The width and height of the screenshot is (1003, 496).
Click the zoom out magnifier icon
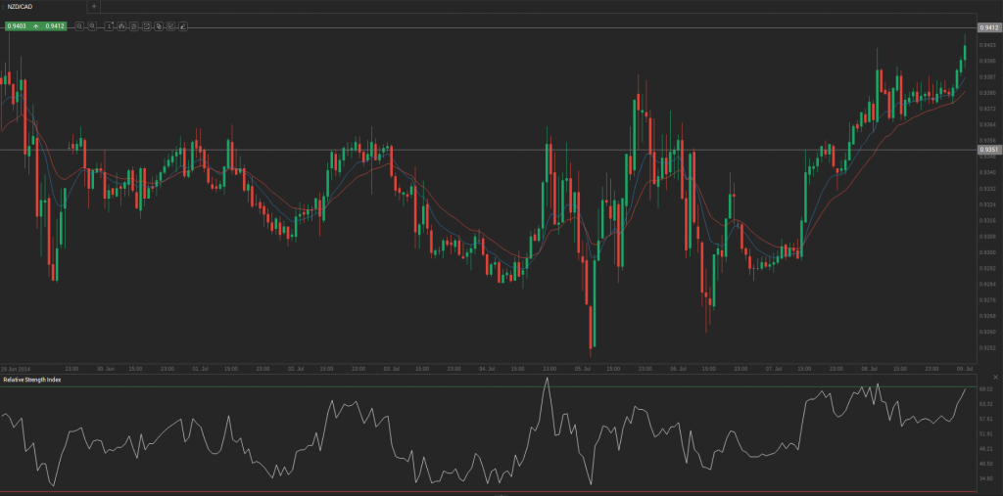pyautogui.click(x=79, y=25)
